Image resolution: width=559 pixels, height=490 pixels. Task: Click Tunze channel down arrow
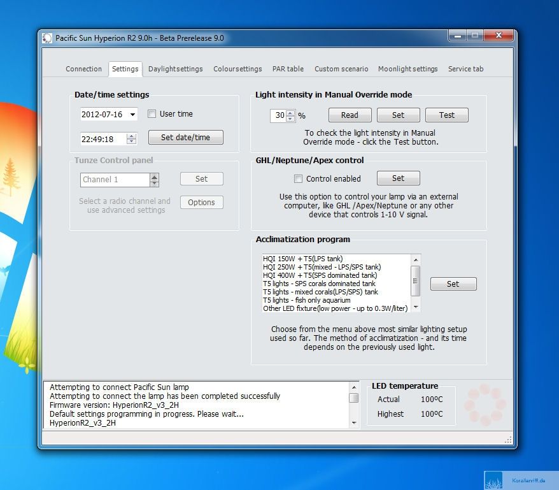tap(154, 183)
